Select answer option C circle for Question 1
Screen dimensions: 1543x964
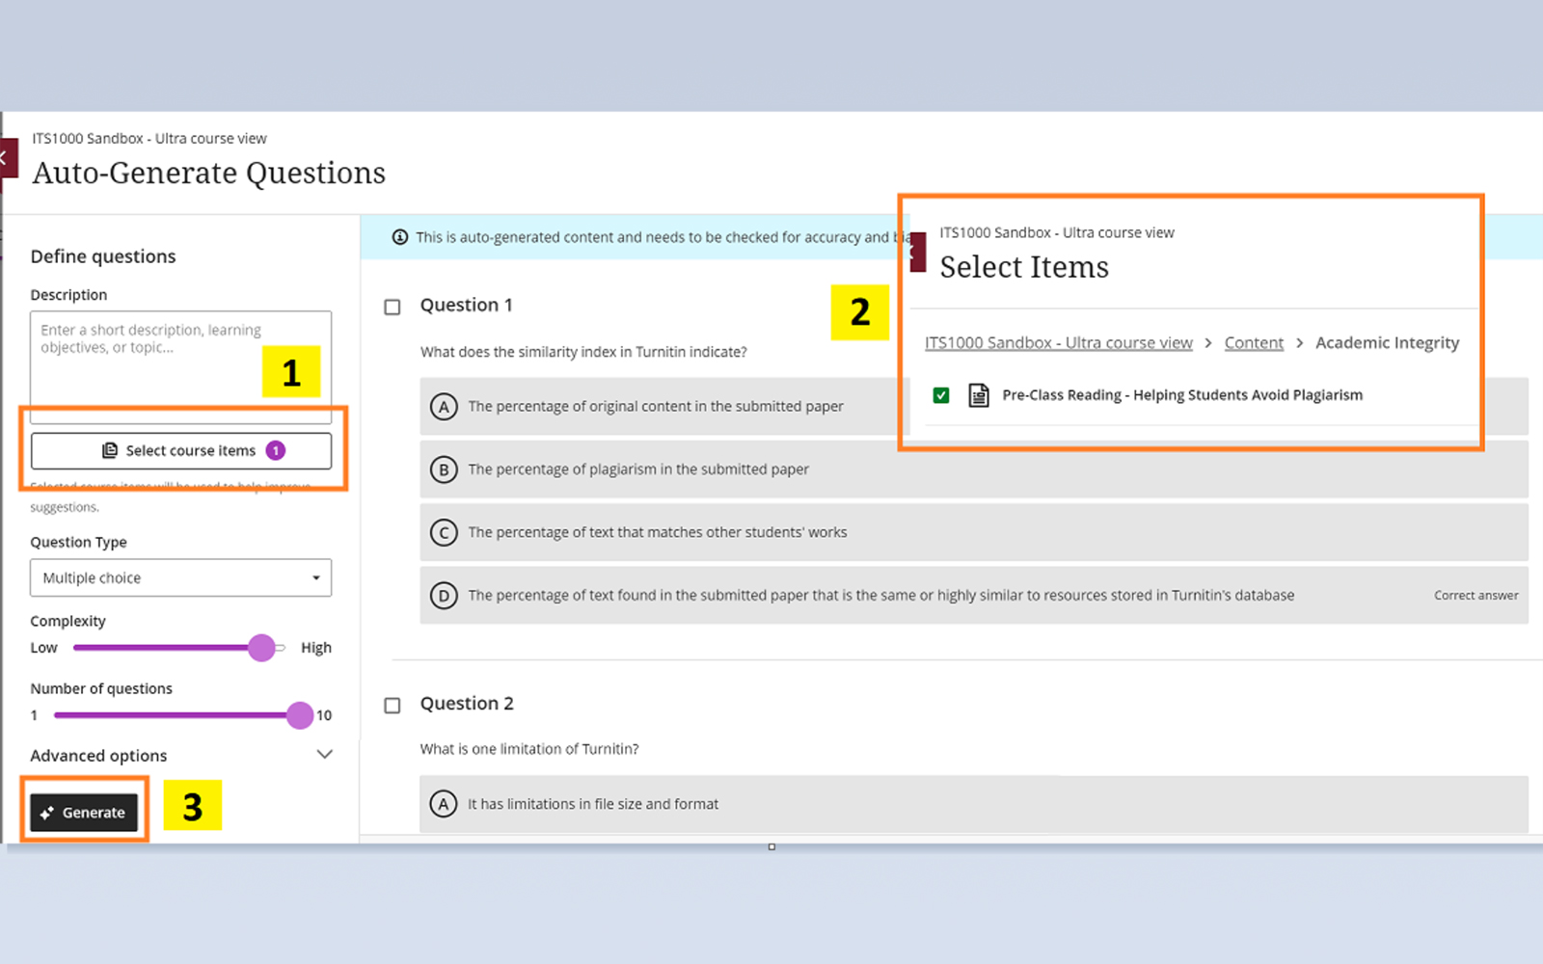pos(444,533)
